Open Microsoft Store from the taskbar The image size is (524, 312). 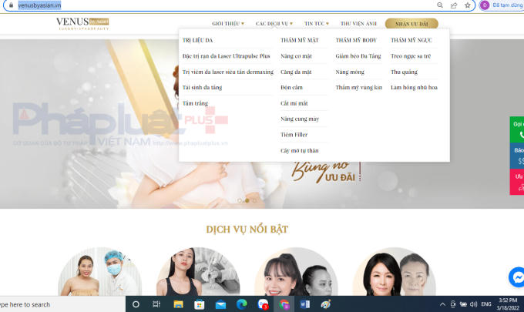tap(199, 304)
